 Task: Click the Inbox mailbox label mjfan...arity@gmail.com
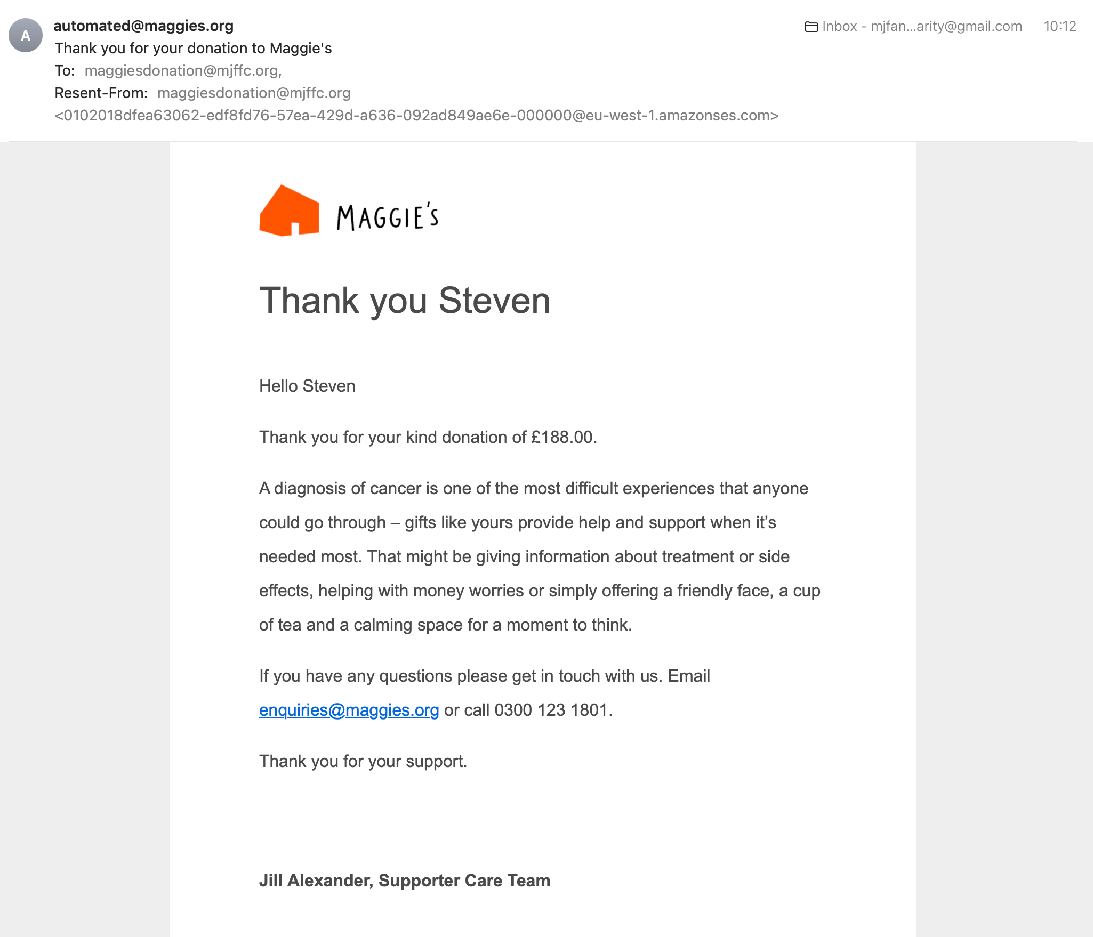[x=922, y=26]
